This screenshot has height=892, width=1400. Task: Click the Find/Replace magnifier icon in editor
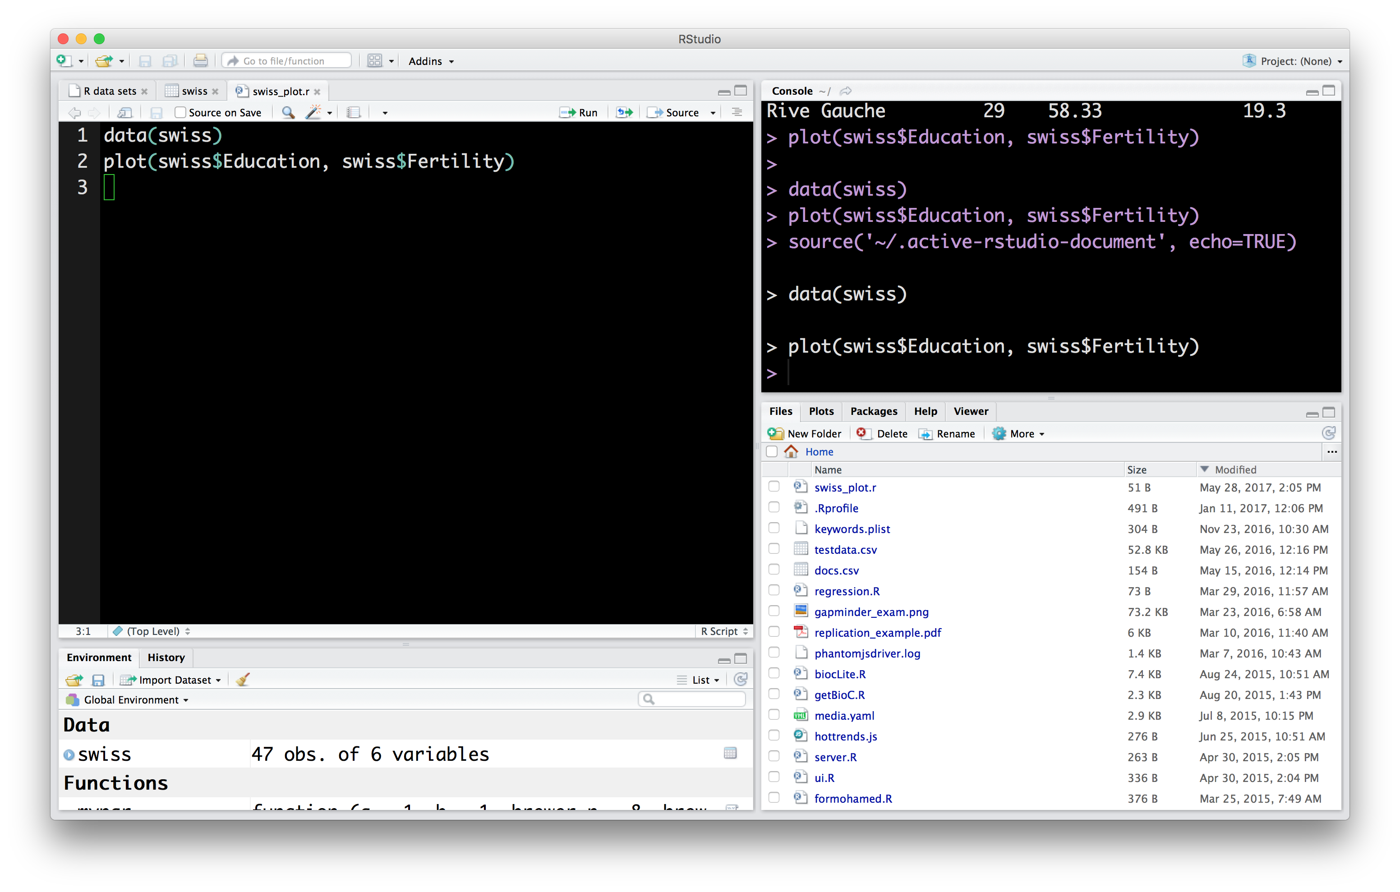point(288,112)
